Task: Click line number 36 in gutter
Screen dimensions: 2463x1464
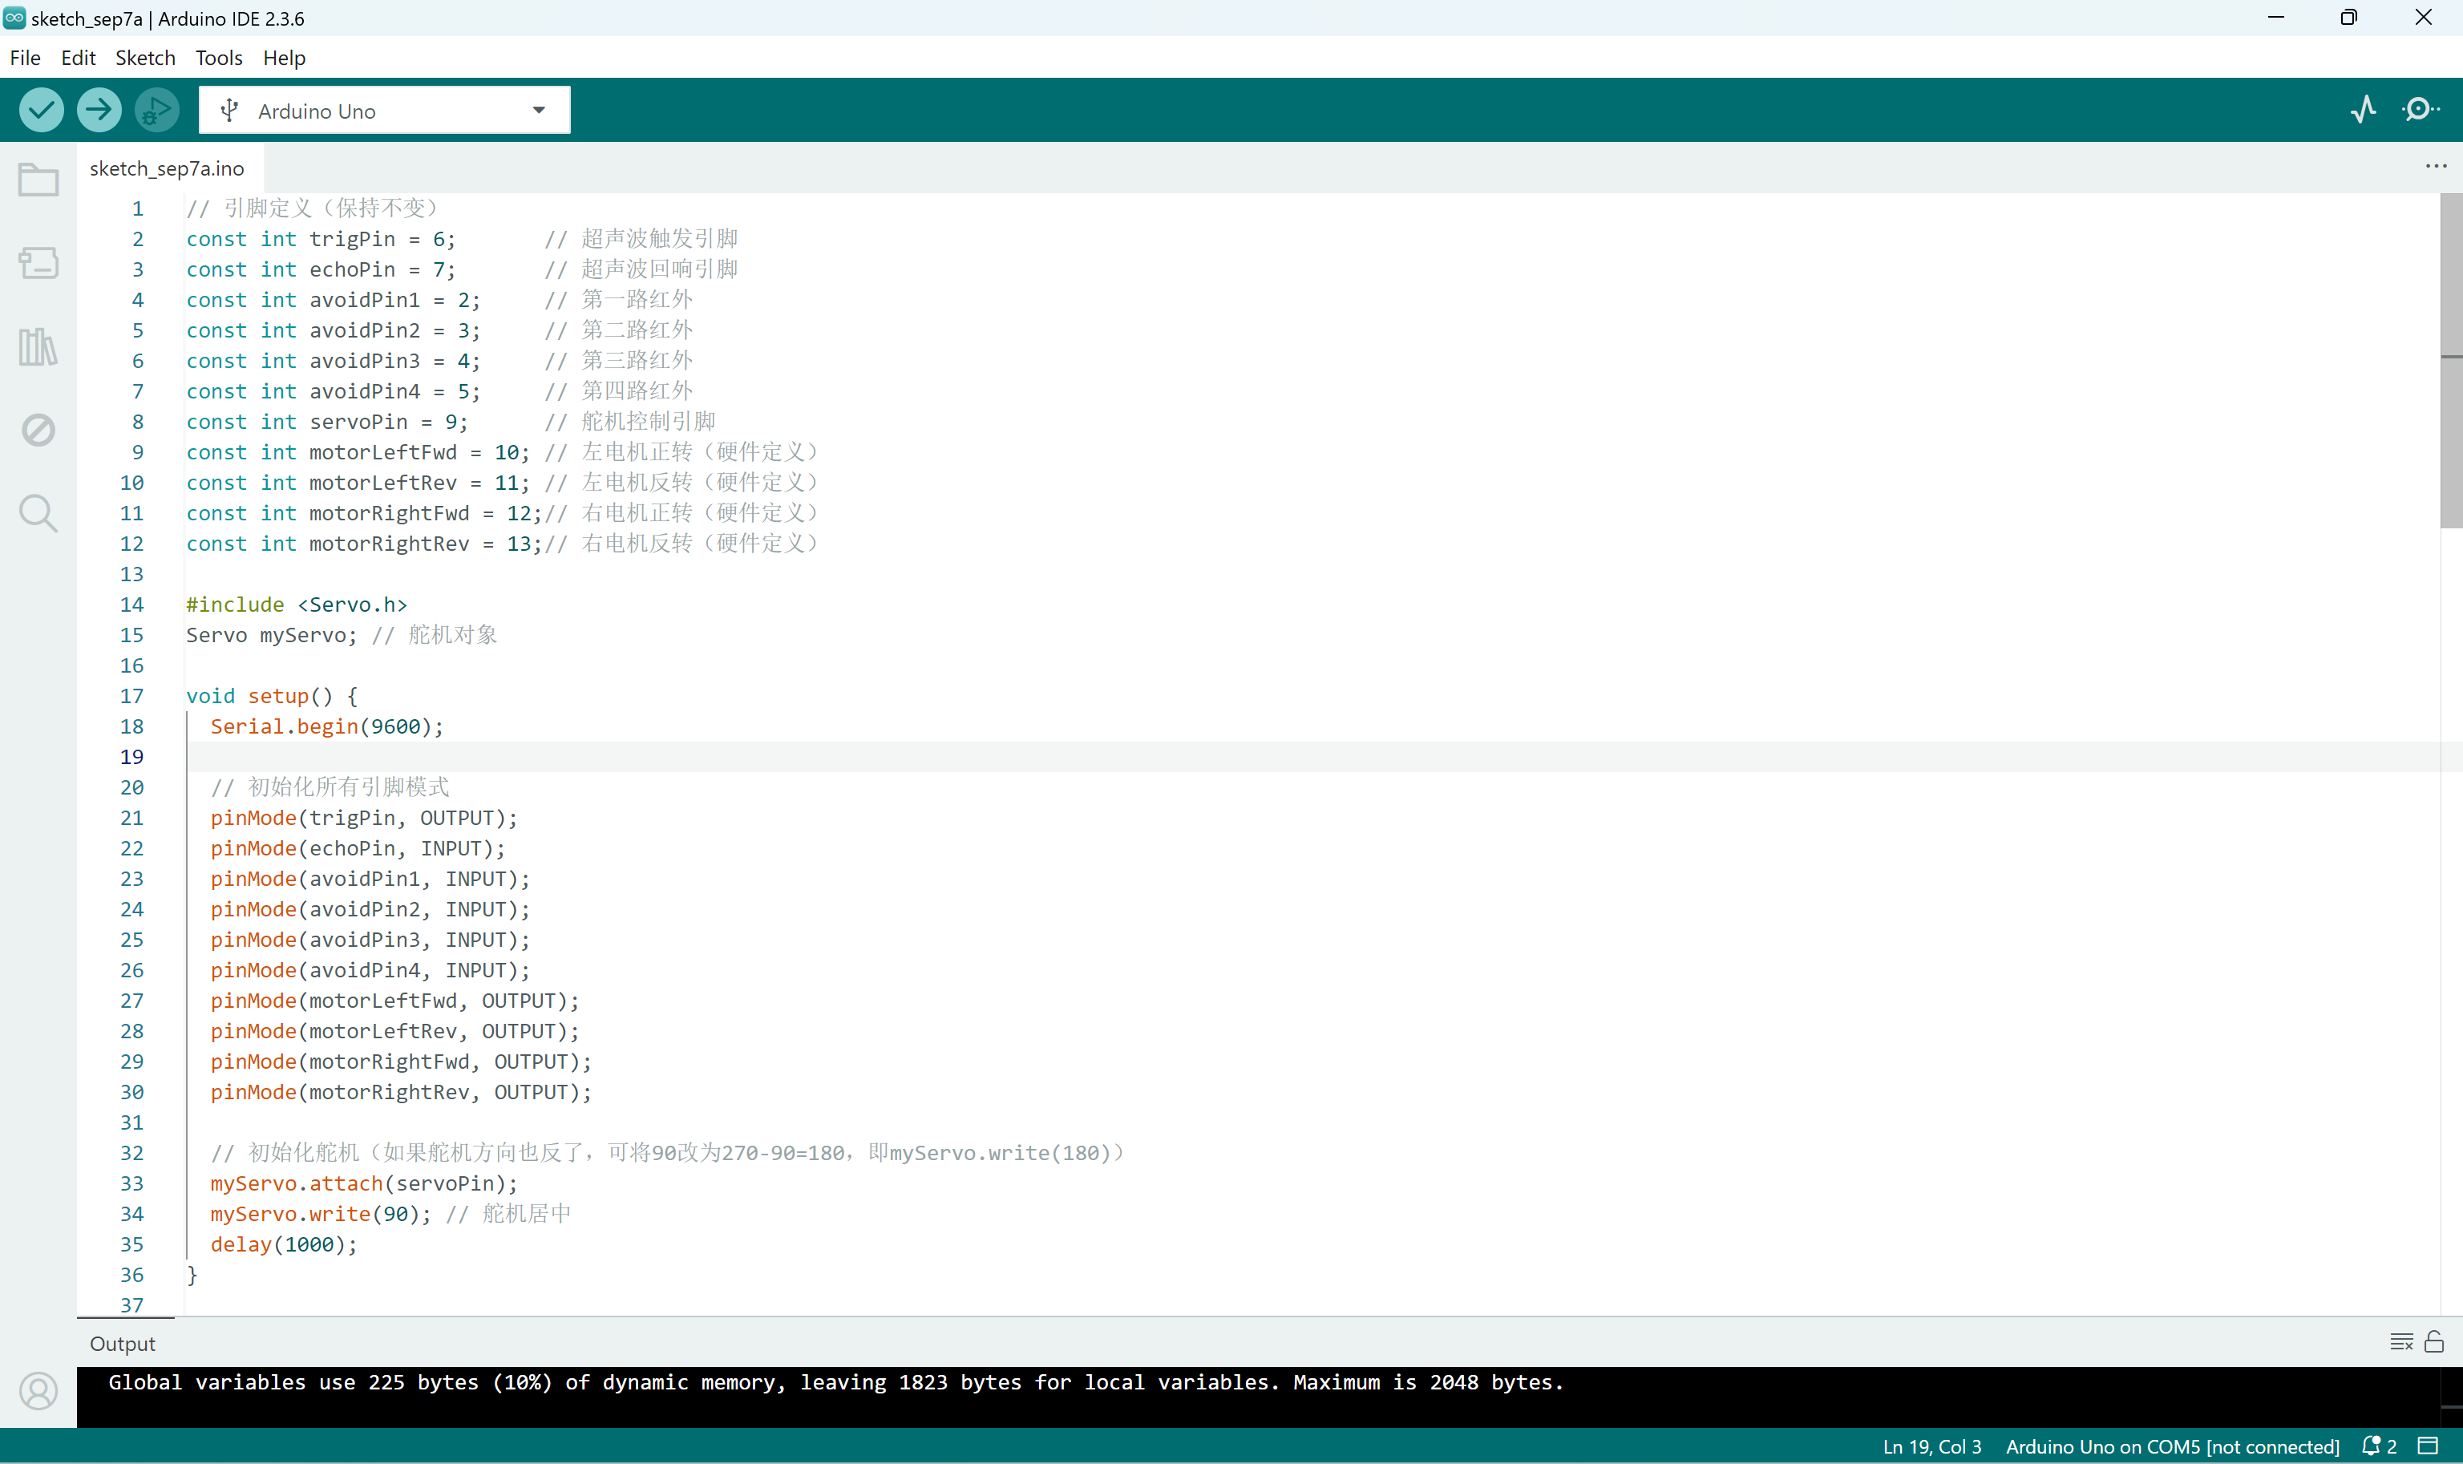Action: 132,1275
